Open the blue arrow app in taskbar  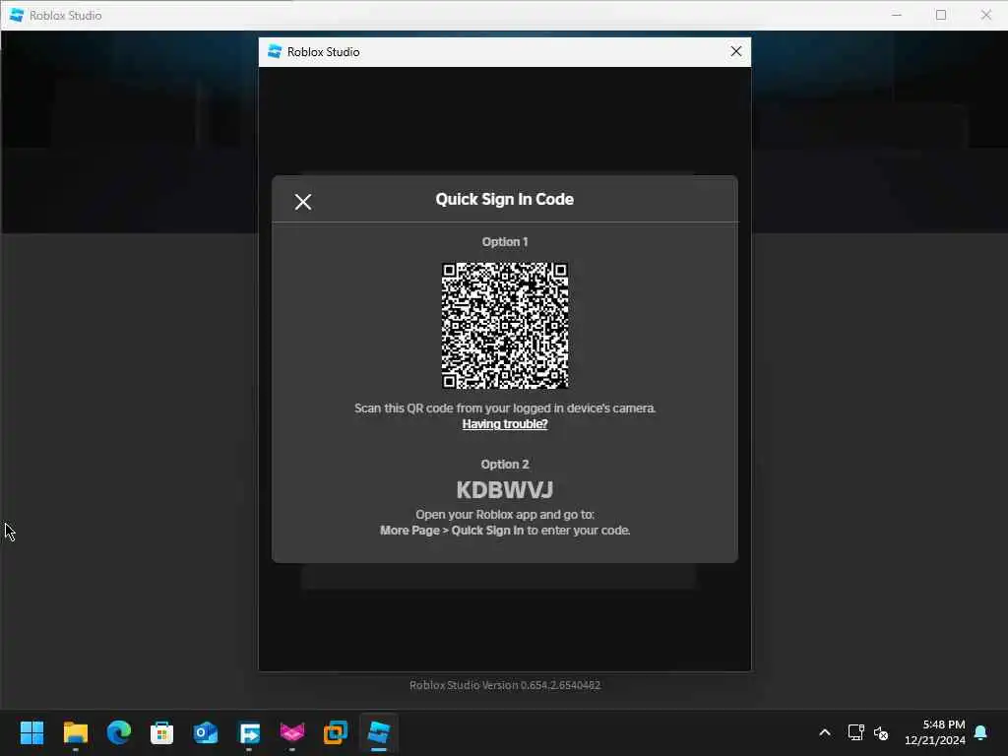click(249, 732)
